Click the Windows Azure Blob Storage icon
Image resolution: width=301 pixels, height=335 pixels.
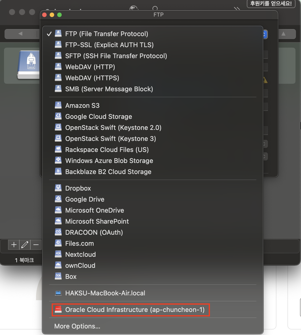tap(58, 160)
